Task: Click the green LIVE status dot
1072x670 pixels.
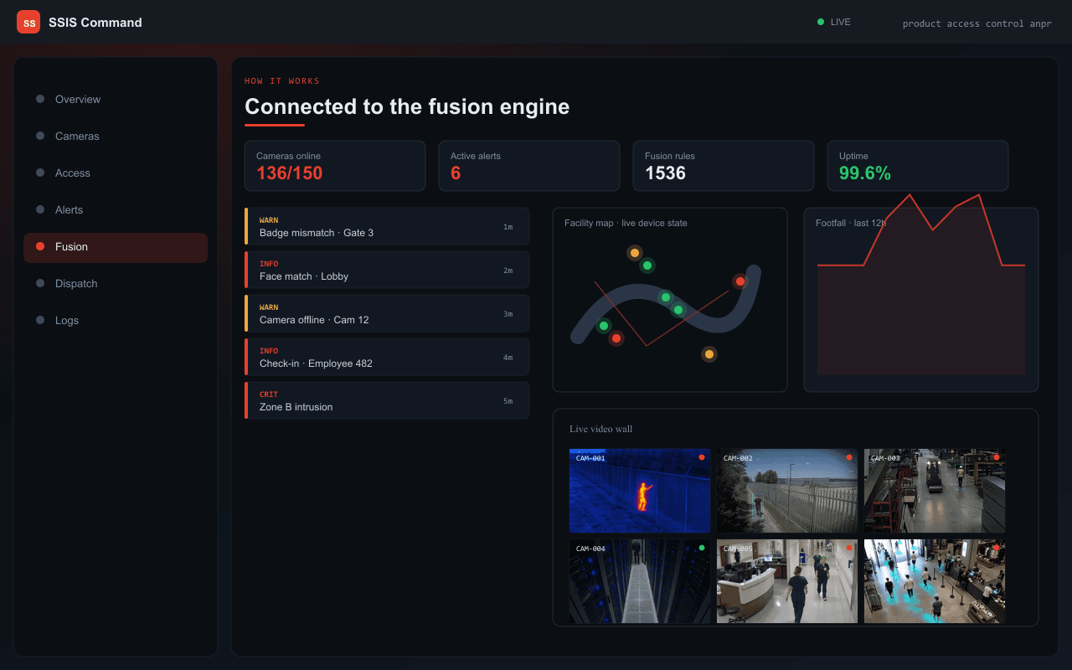Action: [821, 22]
